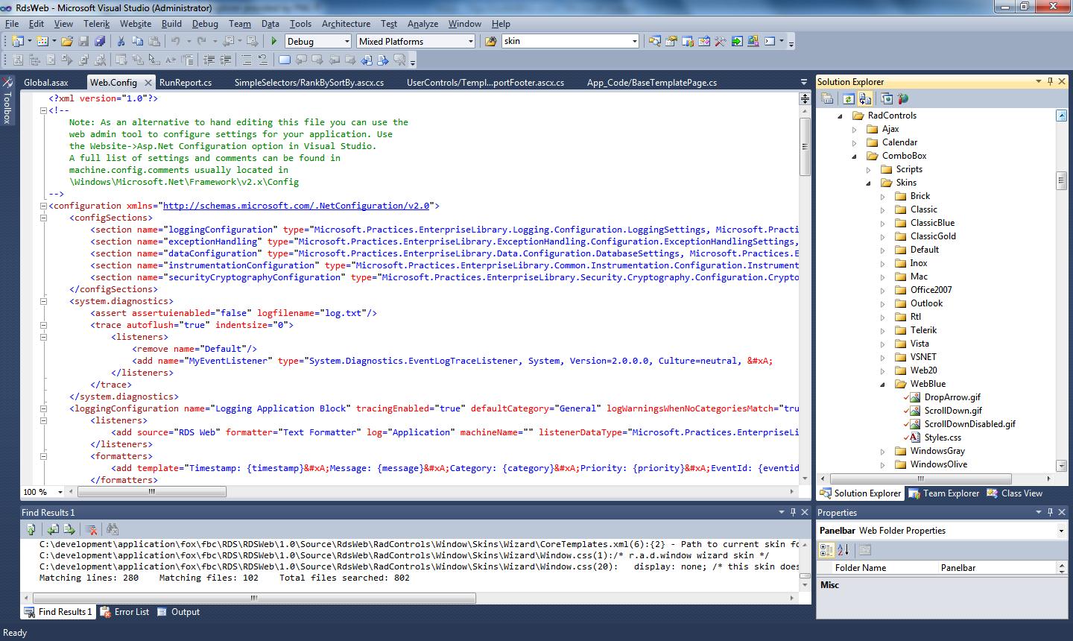Open the Debug configuration dropdown

click(x=346, y=42)
